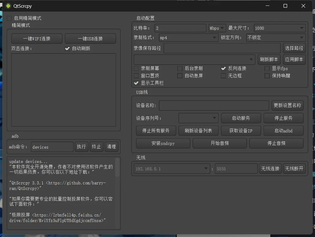
Task: Uncheck the 显示工具栏 checkbox
Action: (136, 83)
